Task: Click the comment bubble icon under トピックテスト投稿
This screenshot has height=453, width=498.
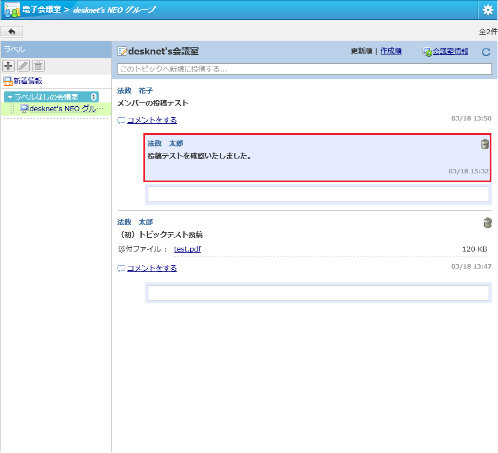Action: [121, 269]
